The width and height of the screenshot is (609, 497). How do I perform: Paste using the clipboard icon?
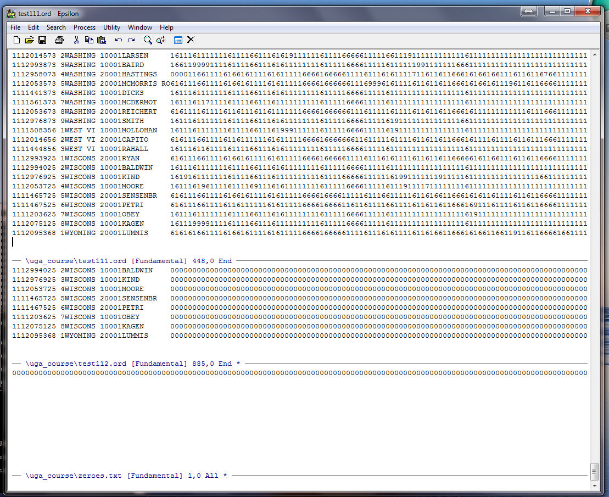pyautogui.click(x=102, y=40)
